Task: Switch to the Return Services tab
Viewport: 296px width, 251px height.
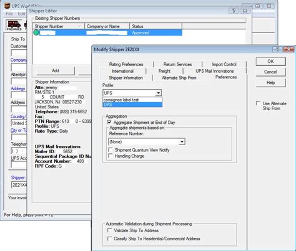Action: (x=177, y=64)
